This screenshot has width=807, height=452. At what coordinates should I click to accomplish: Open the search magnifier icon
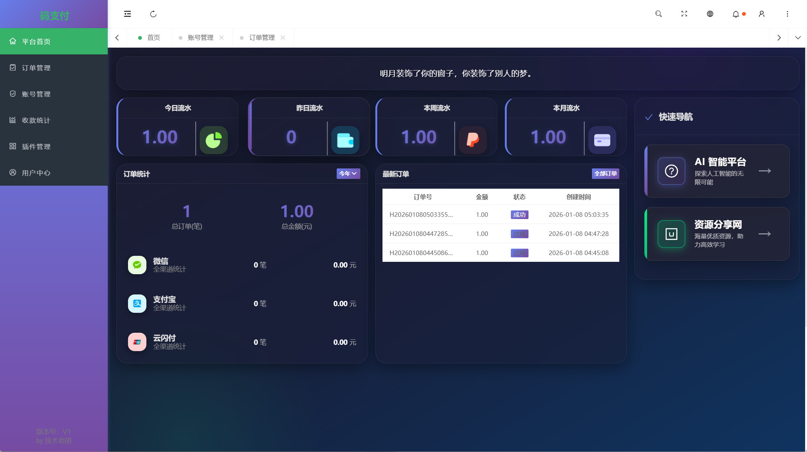pyautogui.click(x=658, y=14)
